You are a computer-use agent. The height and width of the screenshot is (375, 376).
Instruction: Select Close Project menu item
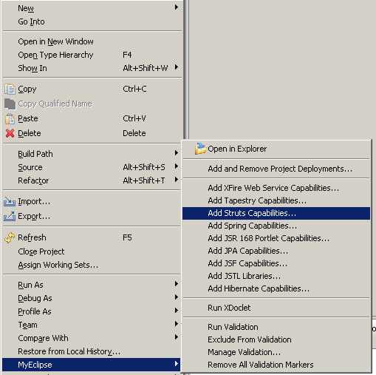[x=92, y=251]
